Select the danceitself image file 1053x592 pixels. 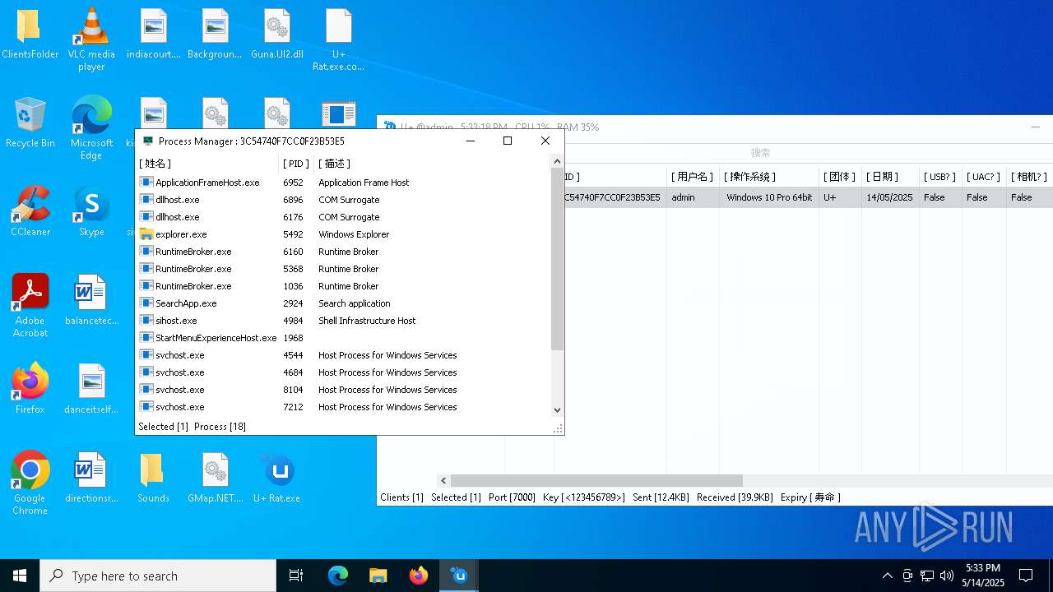(x=91, y=390)
